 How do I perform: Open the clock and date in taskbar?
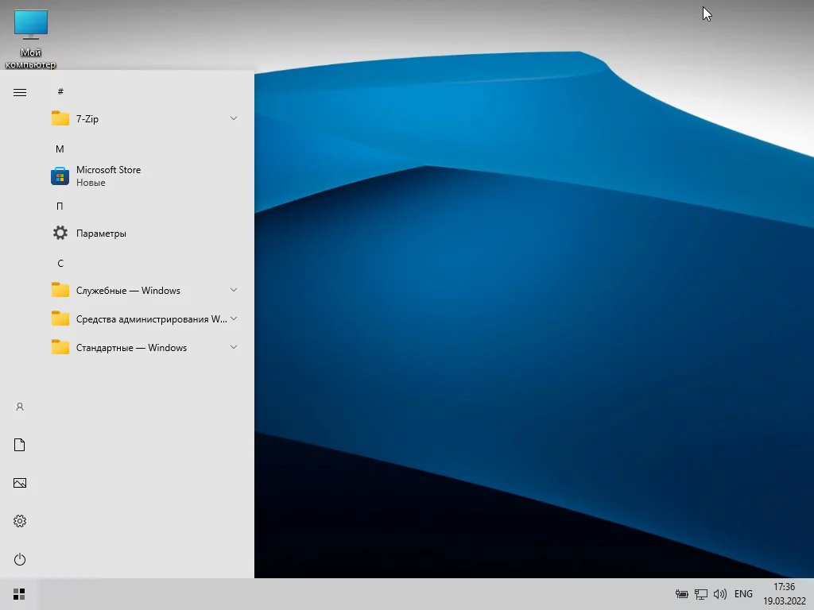(784, 594)
